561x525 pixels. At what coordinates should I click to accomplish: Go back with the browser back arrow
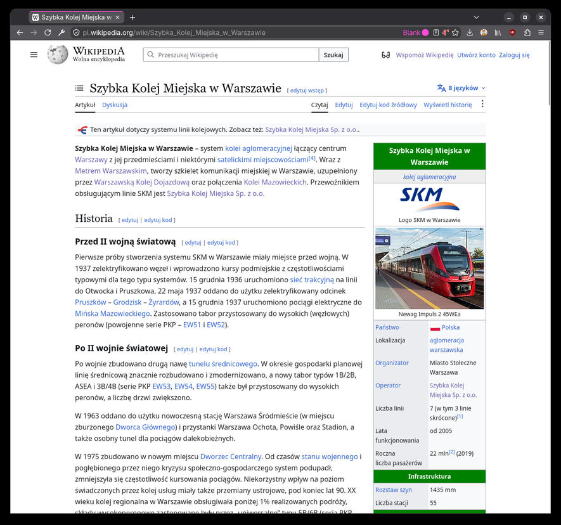click(x=20, y=32)
